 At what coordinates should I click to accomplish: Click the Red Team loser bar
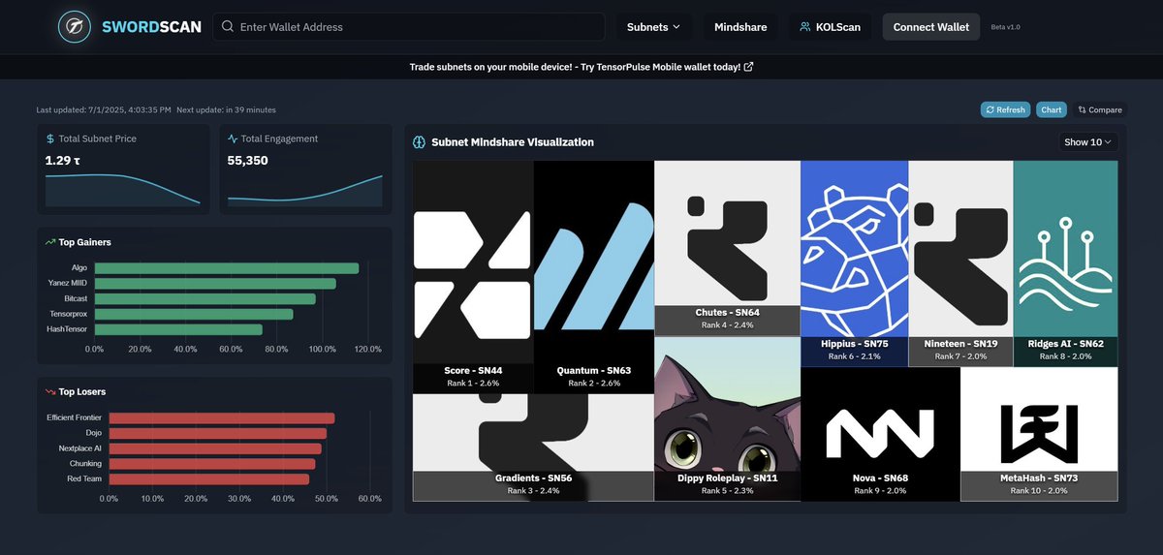coord(208,478)
